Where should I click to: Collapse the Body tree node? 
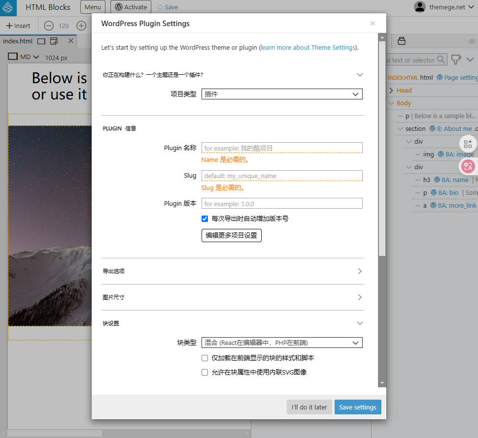click(x=391, y=103)
